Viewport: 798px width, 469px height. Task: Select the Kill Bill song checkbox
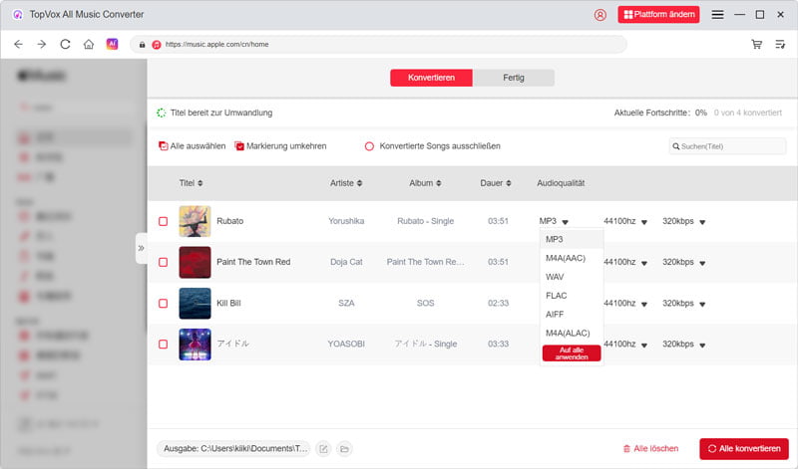coord(163,303)
